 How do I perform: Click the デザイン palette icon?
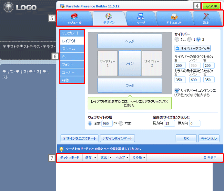108,16
